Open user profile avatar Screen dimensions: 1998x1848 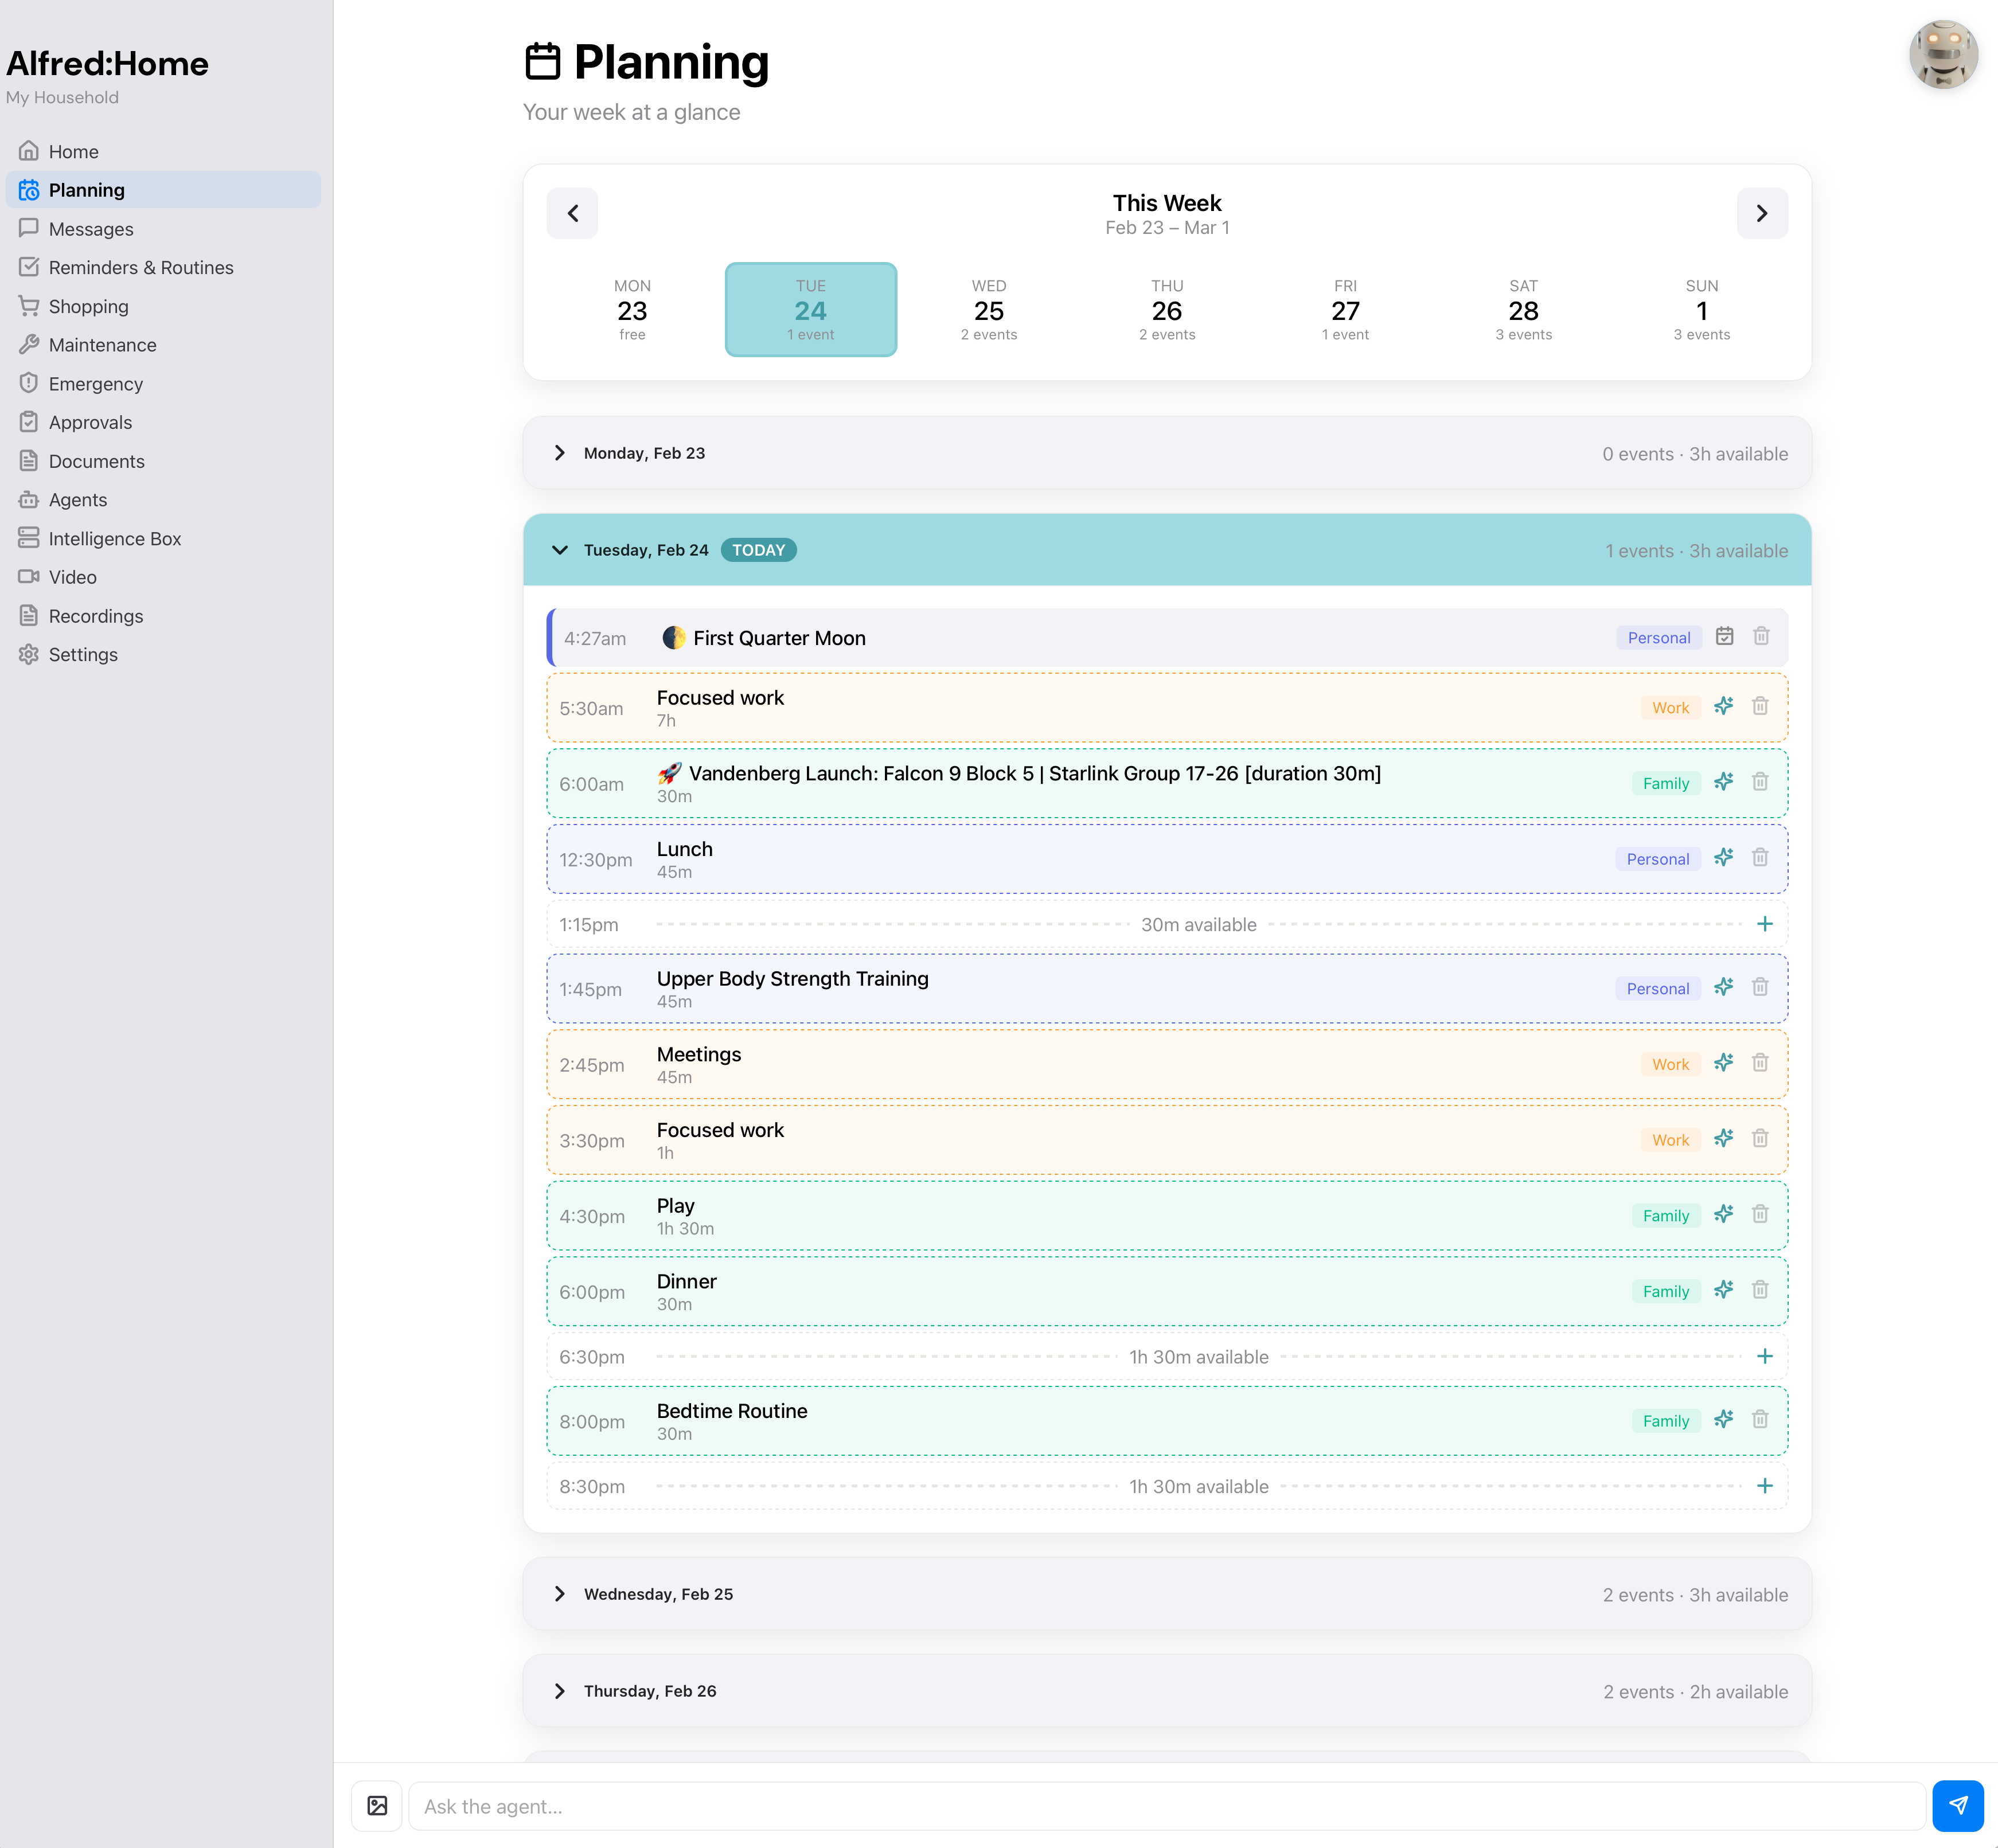tap(1942, 55)
